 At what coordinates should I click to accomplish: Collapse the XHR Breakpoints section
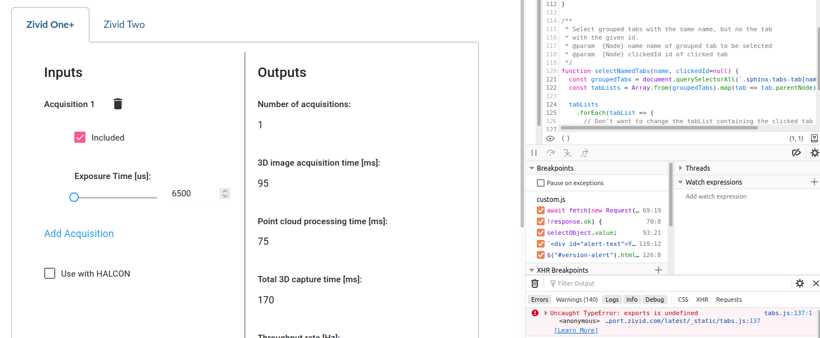tap(531, 270)
